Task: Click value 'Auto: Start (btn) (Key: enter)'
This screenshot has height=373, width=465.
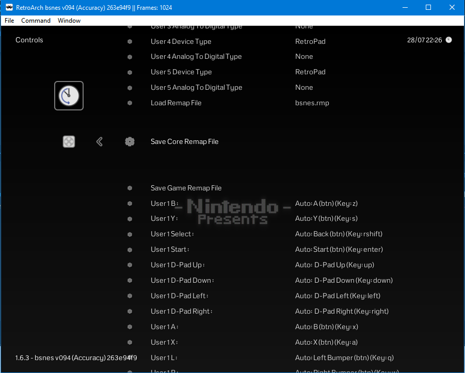Action: click(x=339, y=249)
